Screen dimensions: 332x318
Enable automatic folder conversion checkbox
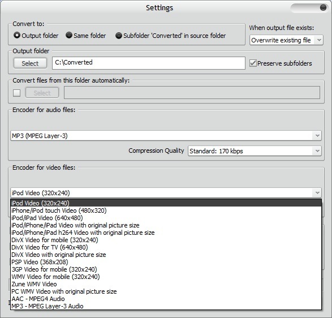click(x=17, y=93)
